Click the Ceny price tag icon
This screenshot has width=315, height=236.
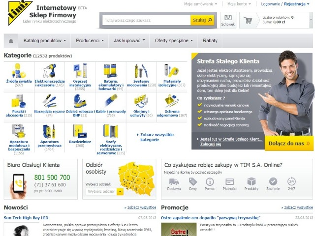tap(192, 181)
